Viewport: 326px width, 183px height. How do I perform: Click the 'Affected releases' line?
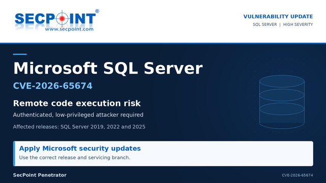[x=79, y=127]
